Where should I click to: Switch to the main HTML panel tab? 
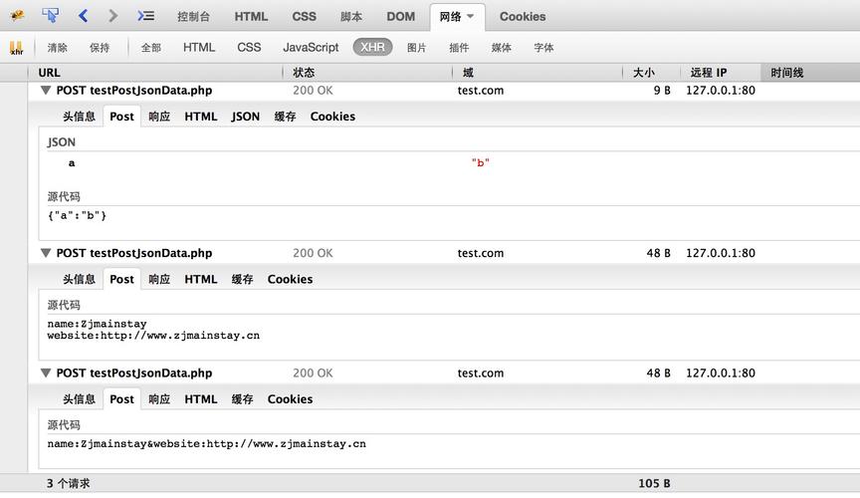coord(251,17)
